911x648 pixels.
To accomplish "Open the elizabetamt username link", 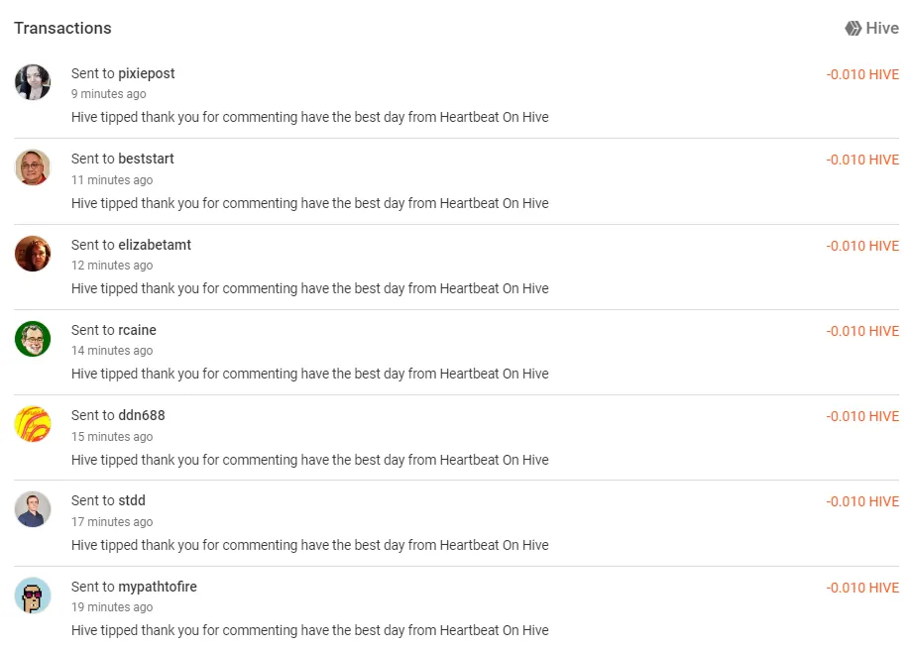I will click(x=155, y=245).
